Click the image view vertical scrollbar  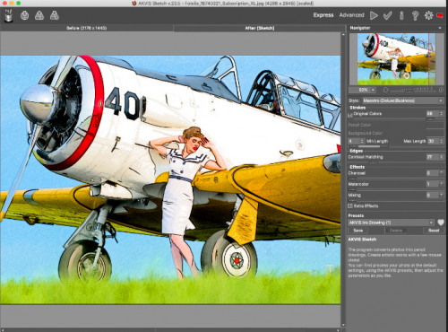click(x=343, y=179)
